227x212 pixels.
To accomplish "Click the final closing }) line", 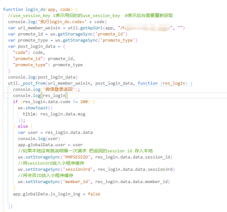I will 10,206.
